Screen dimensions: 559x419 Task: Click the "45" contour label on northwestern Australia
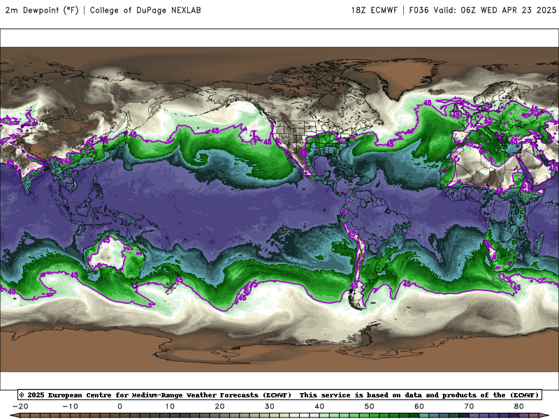pyautogui.click(x=106, y=240)
